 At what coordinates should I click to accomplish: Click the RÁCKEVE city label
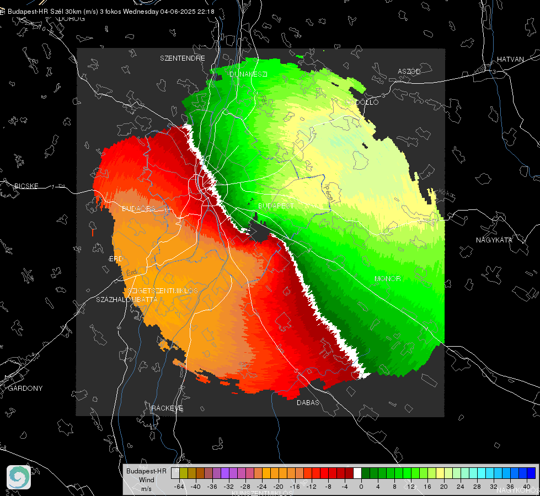167,408
